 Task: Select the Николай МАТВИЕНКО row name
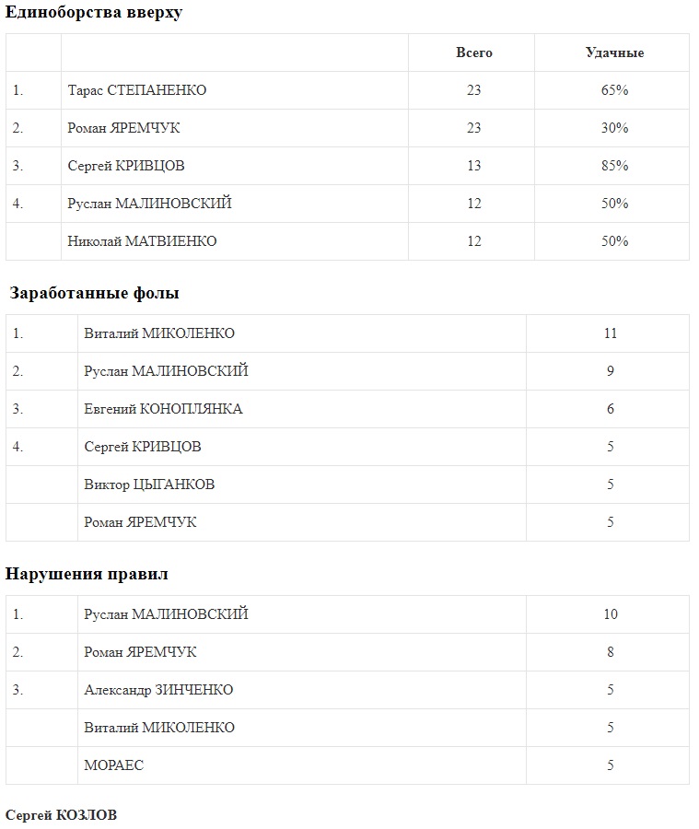[x=143, y=241]
